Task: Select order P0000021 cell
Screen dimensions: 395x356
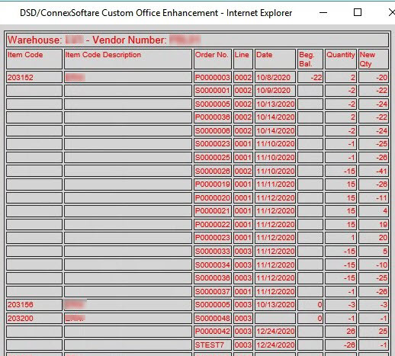Action: coord(213,211)
